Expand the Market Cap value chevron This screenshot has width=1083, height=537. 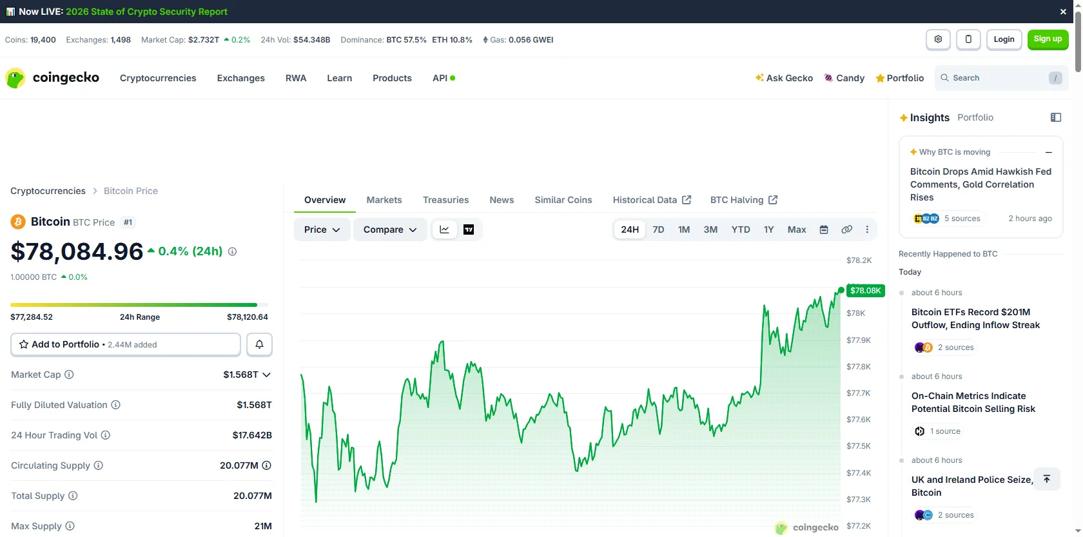(267, 375)
